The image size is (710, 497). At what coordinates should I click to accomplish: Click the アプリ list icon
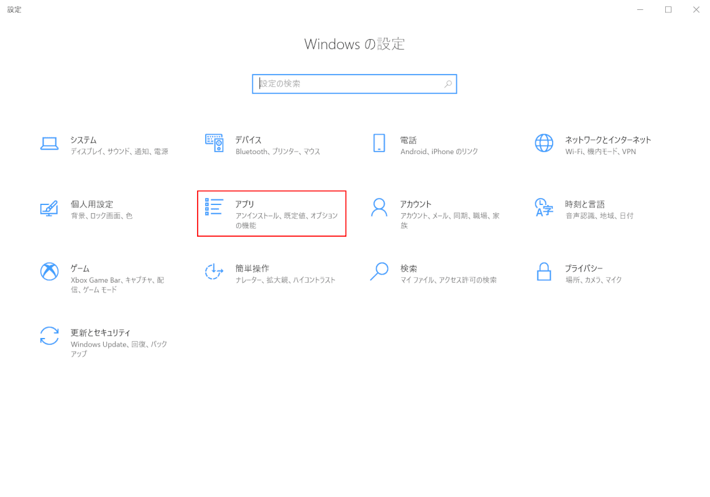point(214,207)
